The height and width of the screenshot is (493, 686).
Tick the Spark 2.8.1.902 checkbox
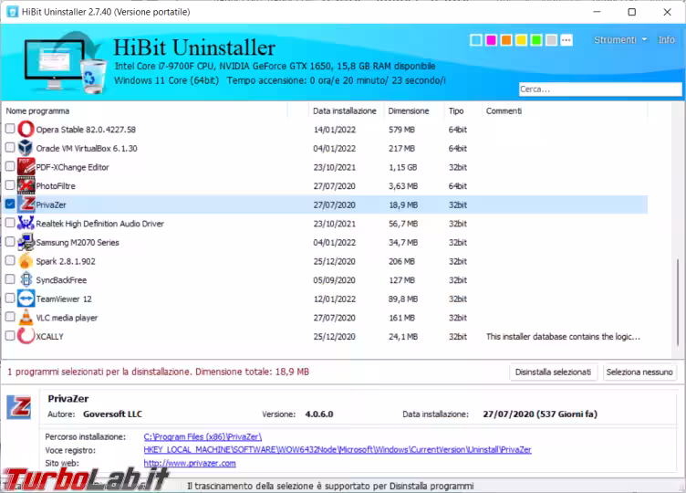[10, 260]
